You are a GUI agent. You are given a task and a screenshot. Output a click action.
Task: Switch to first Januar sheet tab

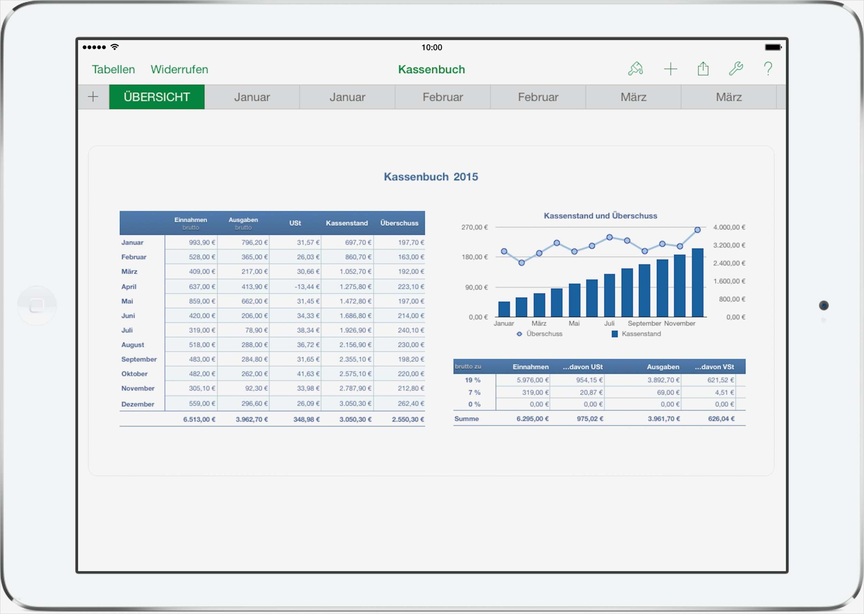[252, 97]
